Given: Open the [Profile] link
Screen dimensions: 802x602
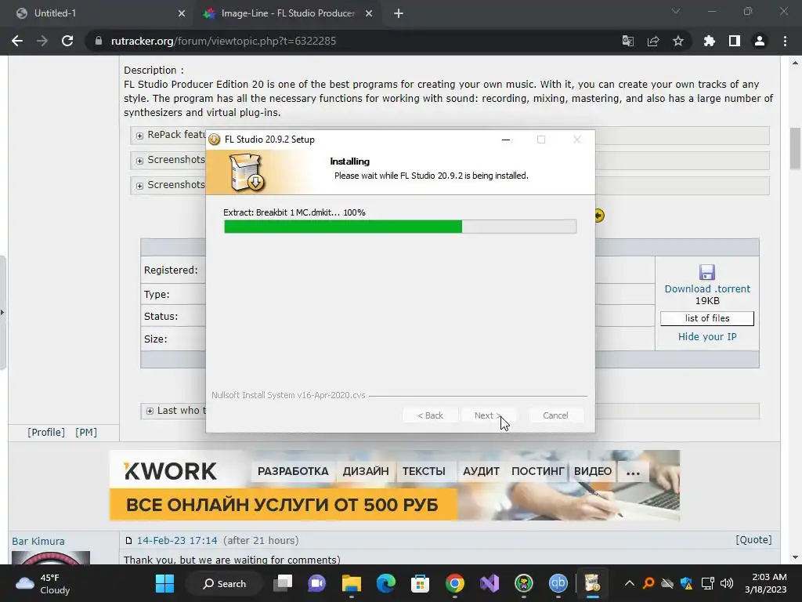Looking at the screenshot, I should 46,433.
